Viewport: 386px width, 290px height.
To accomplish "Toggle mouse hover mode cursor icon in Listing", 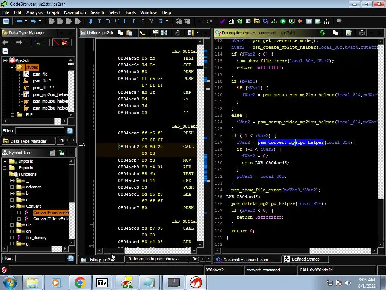I will click(143, 33).
